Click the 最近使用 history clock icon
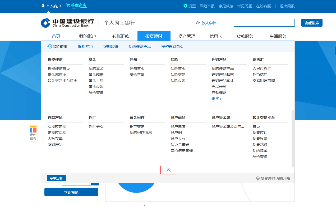Viewport: 336px width, 206px height. point(50,46)
